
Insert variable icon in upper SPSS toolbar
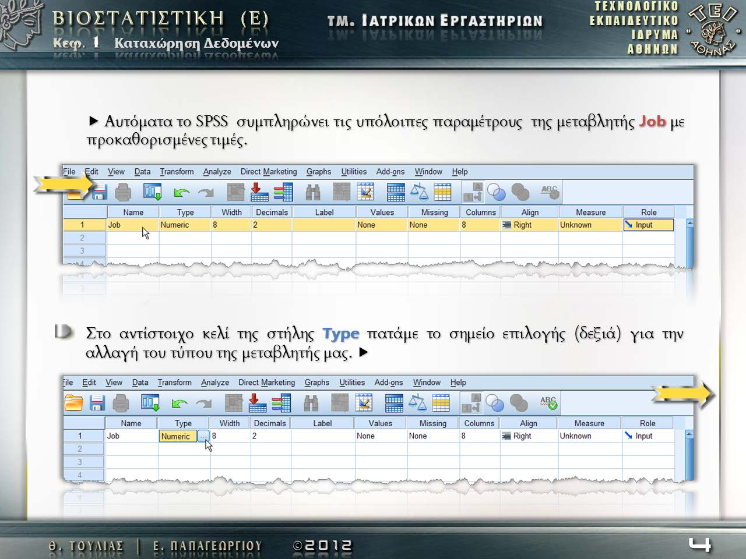pos(365,192)
